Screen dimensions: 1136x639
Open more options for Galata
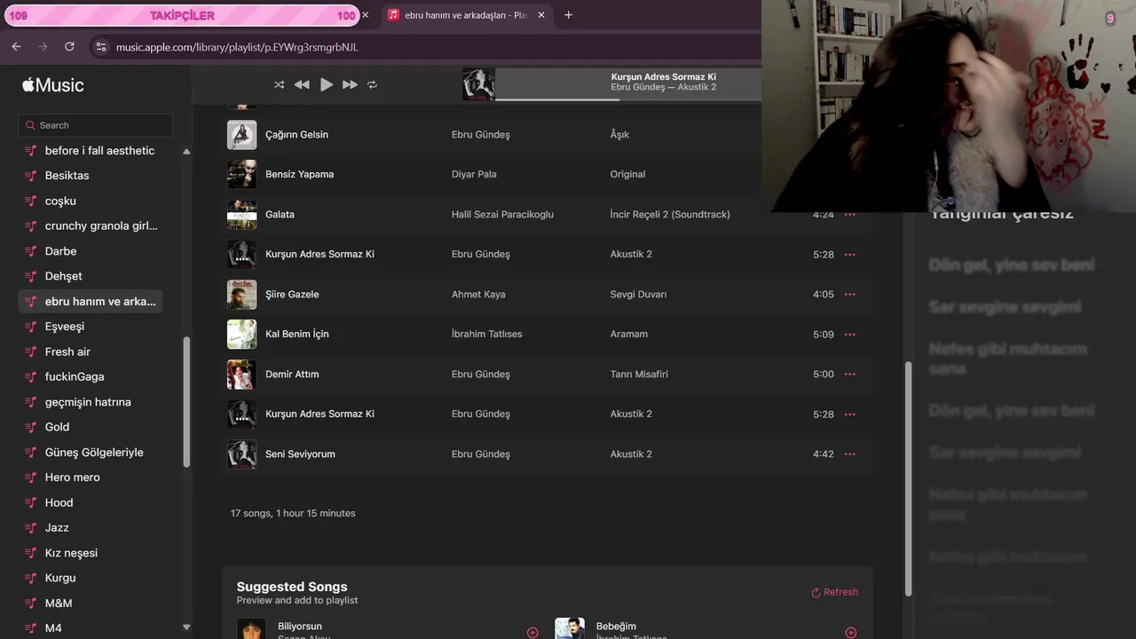pyautogui.click(x=850, y=215)
